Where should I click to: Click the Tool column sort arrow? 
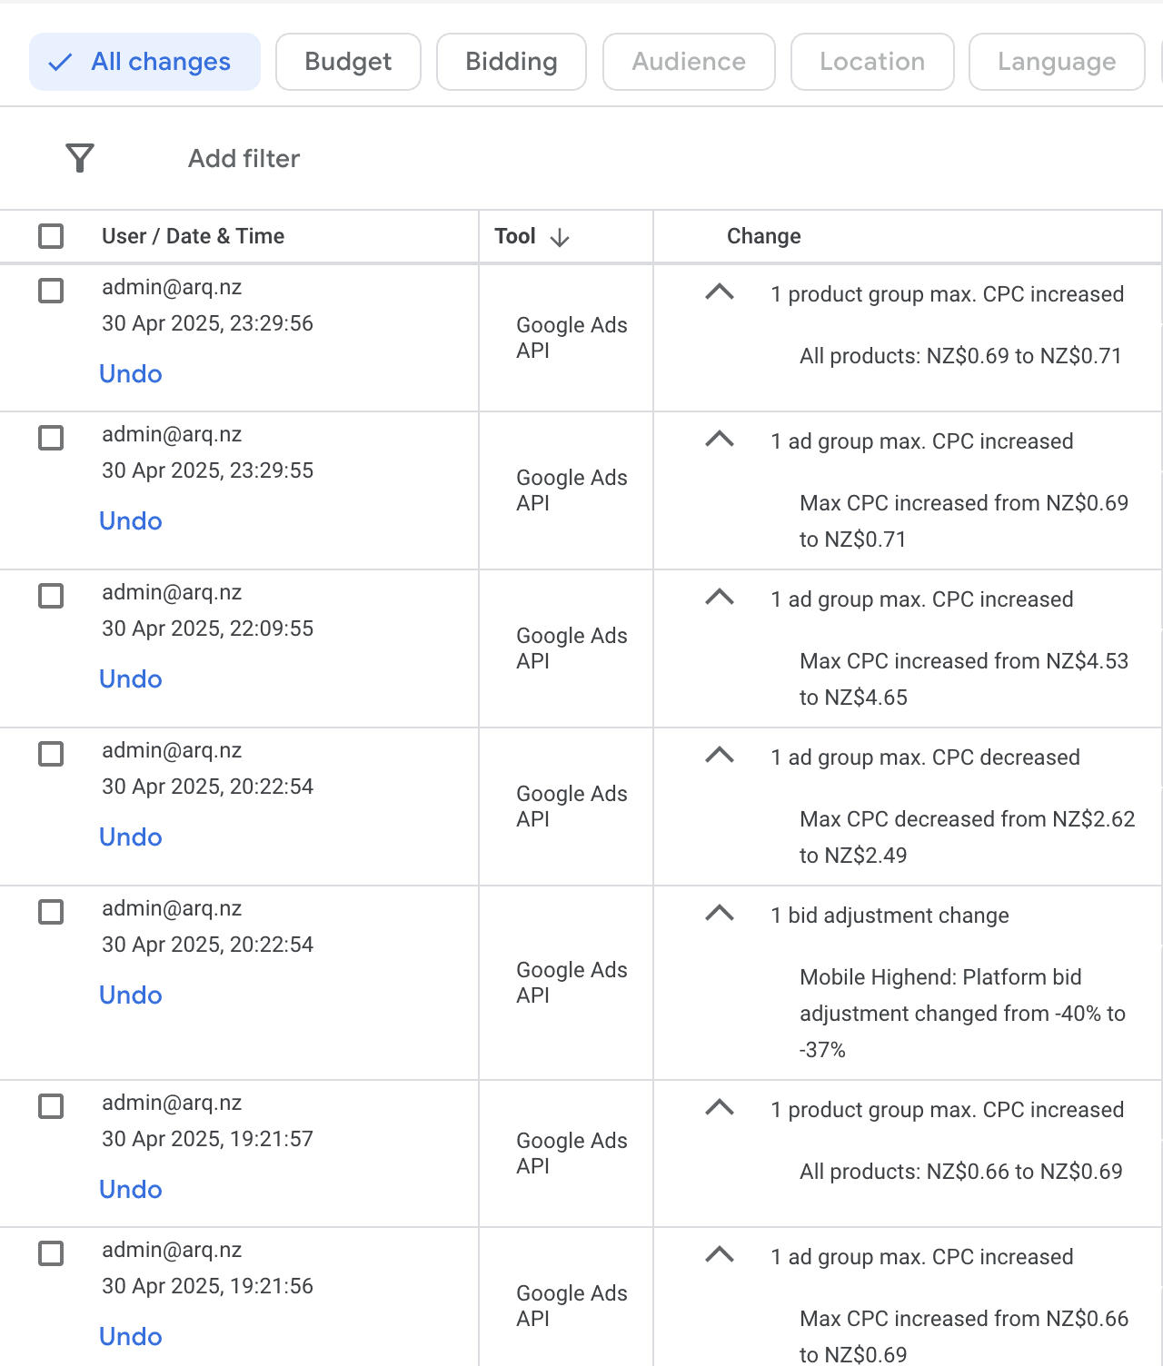click(560, 237)
